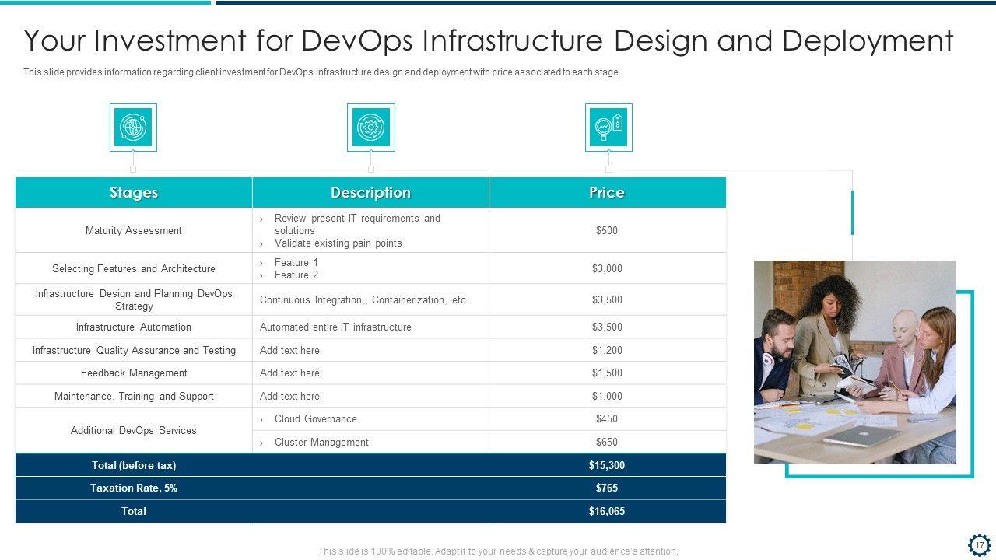
Task: Click the price tag analytics icon above Price
Action: 608,127
